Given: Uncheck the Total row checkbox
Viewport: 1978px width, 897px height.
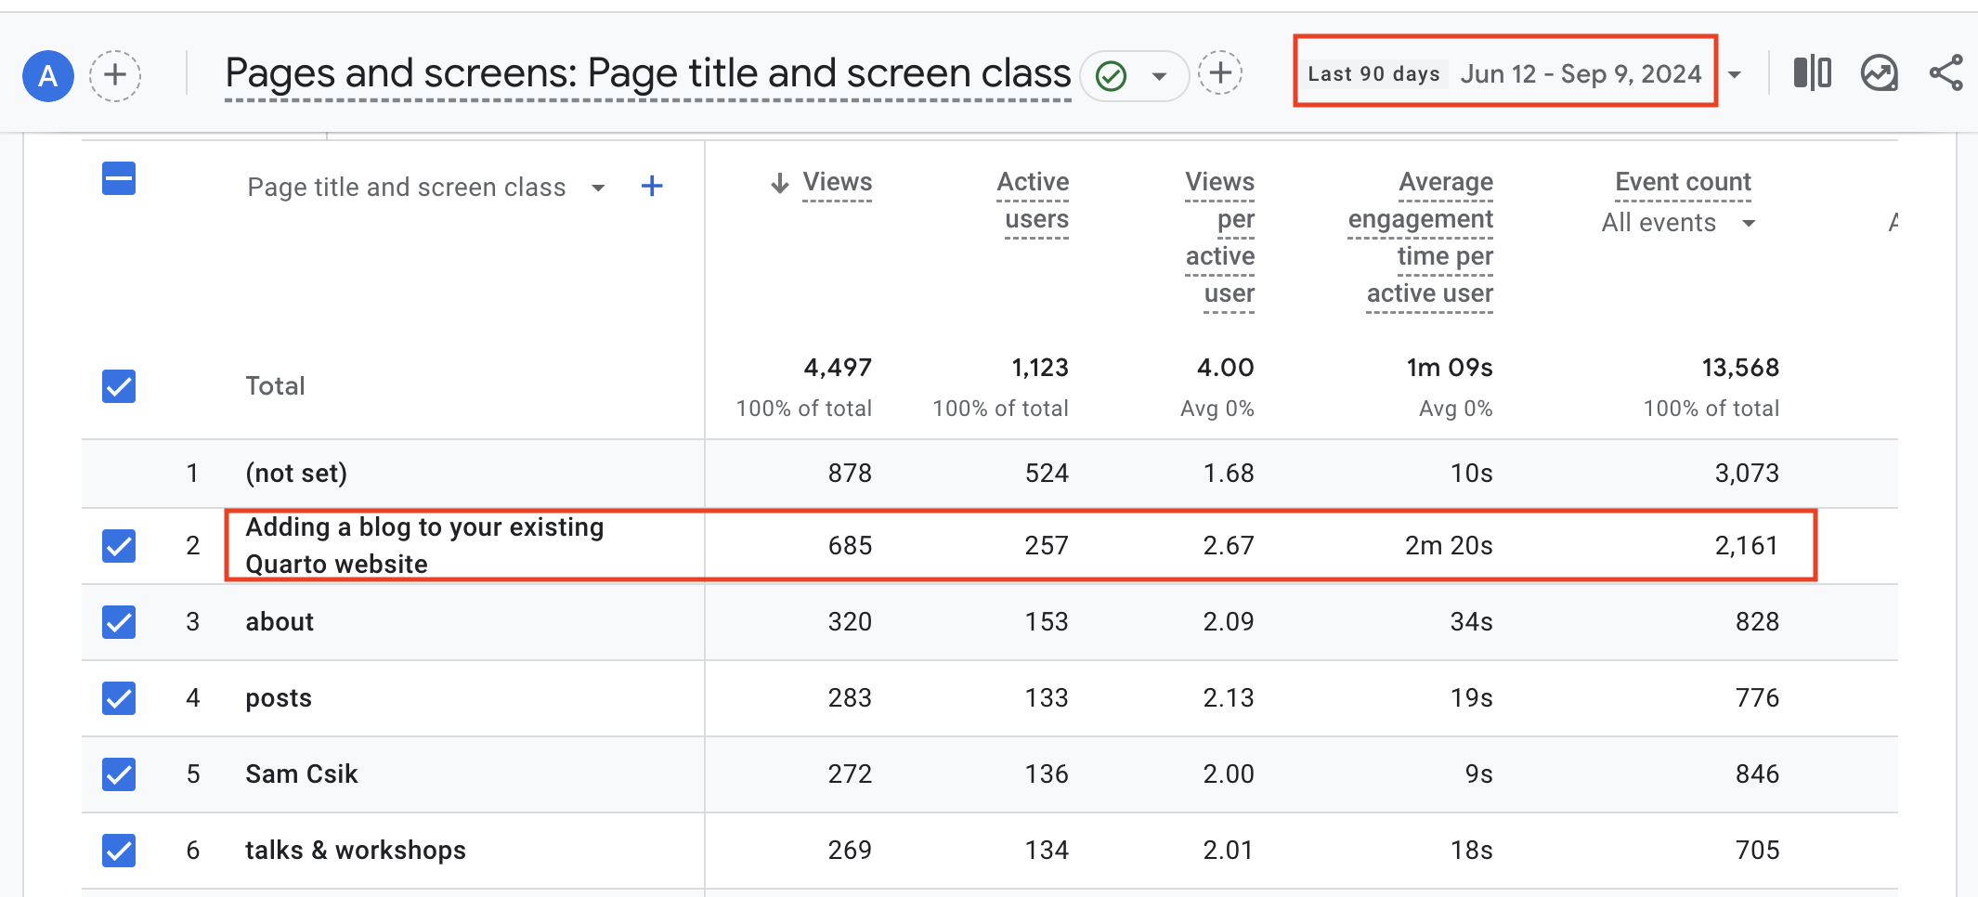Looking at the screenshot, I should click(119, 386).
